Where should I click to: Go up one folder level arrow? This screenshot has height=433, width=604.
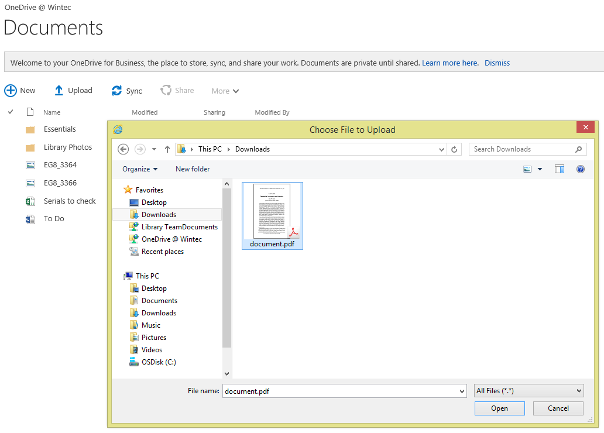tap(167, 149)
